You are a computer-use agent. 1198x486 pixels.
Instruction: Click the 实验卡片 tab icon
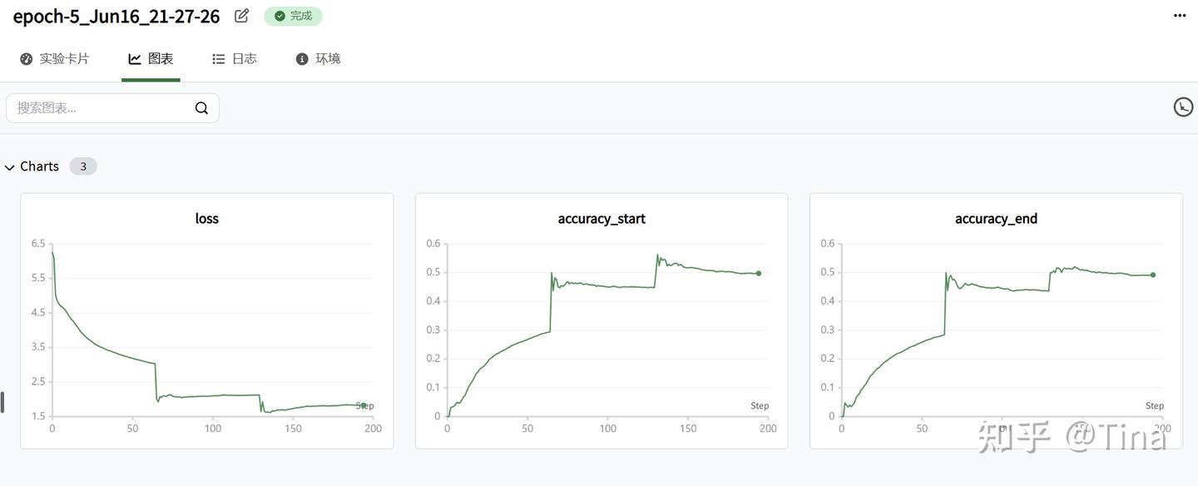click(26, 59)
